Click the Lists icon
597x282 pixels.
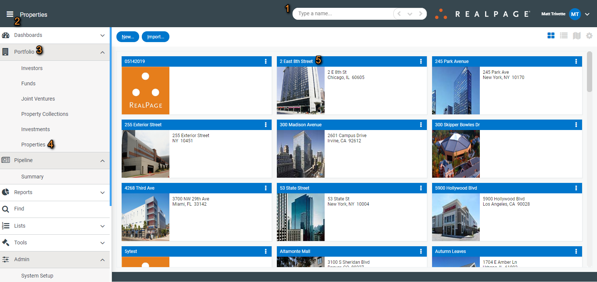(6, 226)
